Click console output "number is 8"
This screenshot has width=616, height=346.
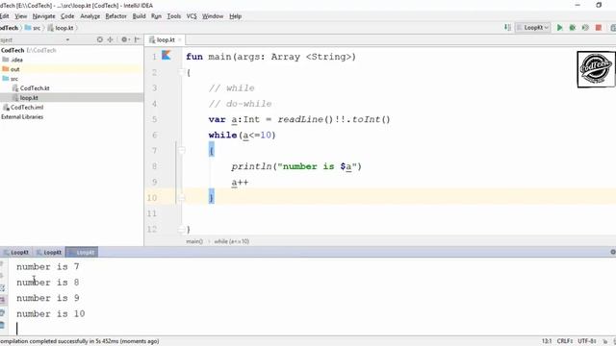(47, 283)
